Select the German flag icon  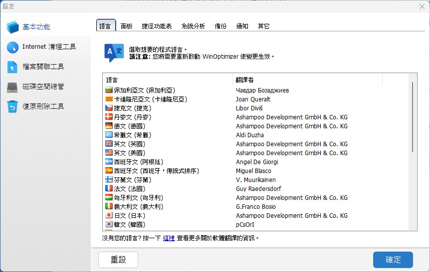point(109,125)
